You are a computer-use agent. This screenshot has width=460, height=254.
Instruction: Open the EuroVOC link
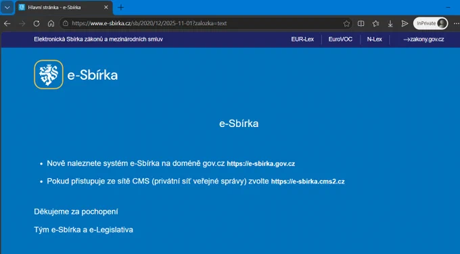(340, 39)
